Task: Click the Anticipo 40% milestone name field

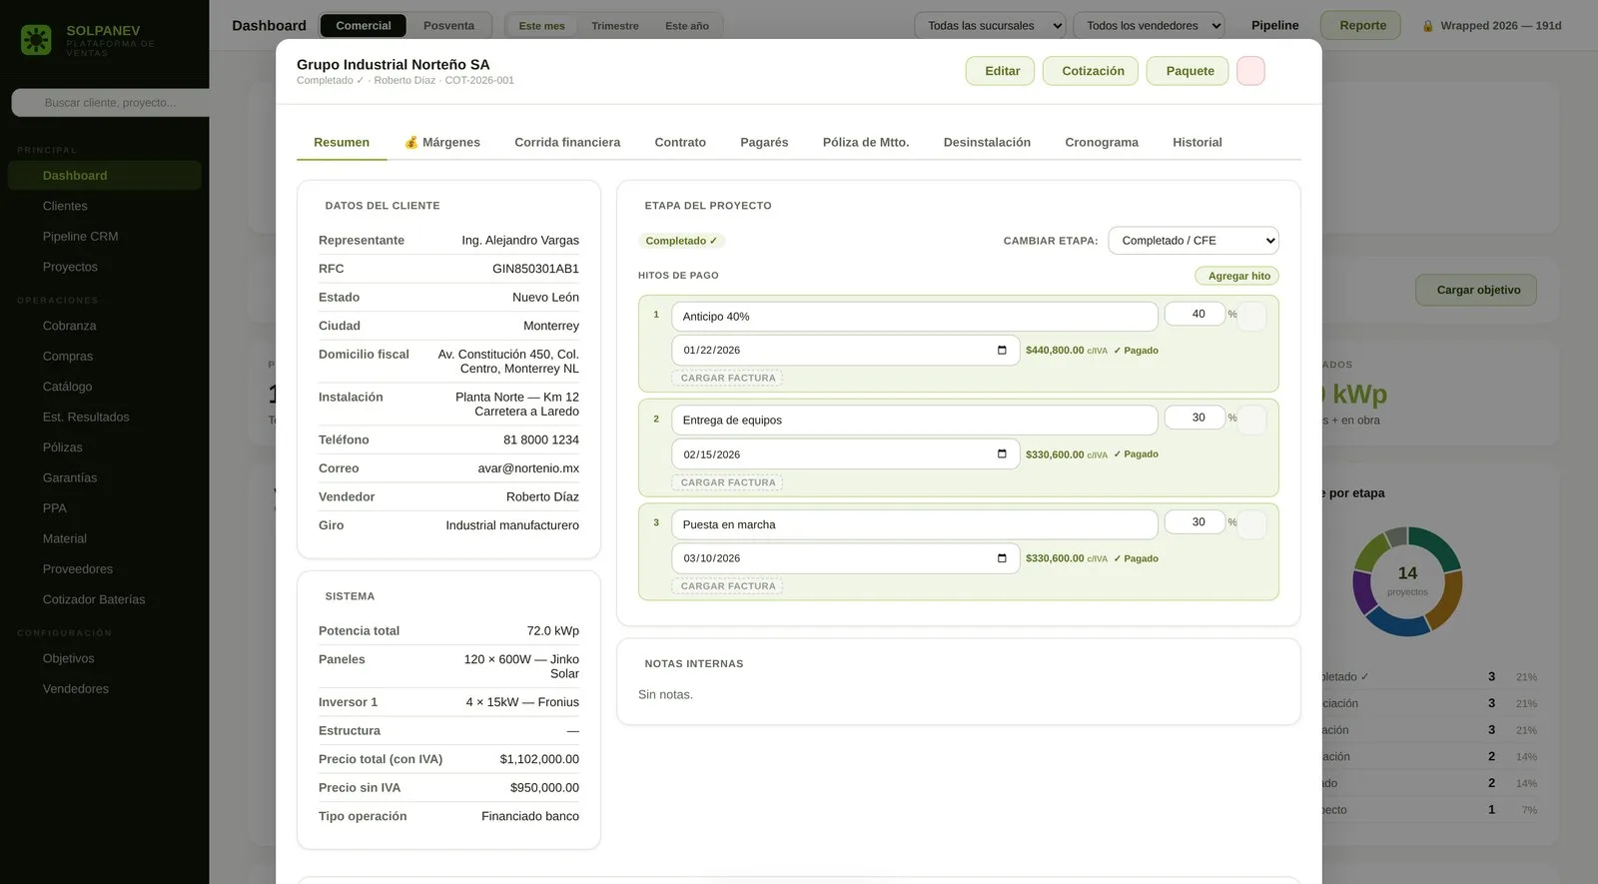Action: (915, 317)
